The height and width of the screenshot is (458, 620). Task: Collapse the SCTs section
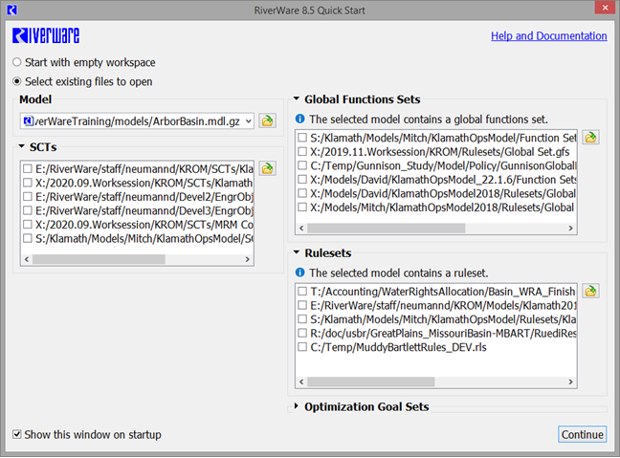point(22,146)
